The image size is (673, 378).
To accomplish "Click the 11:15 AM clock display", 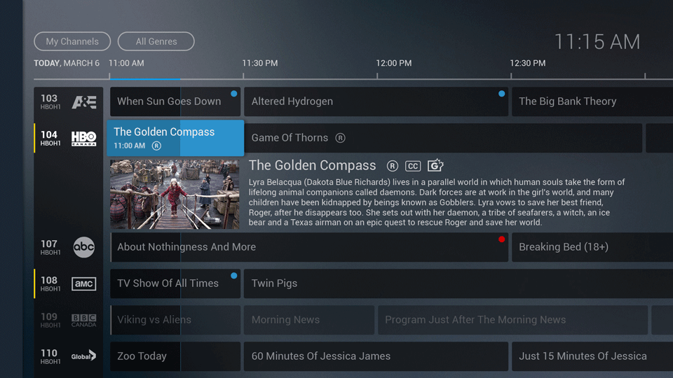I will [597, 42].
